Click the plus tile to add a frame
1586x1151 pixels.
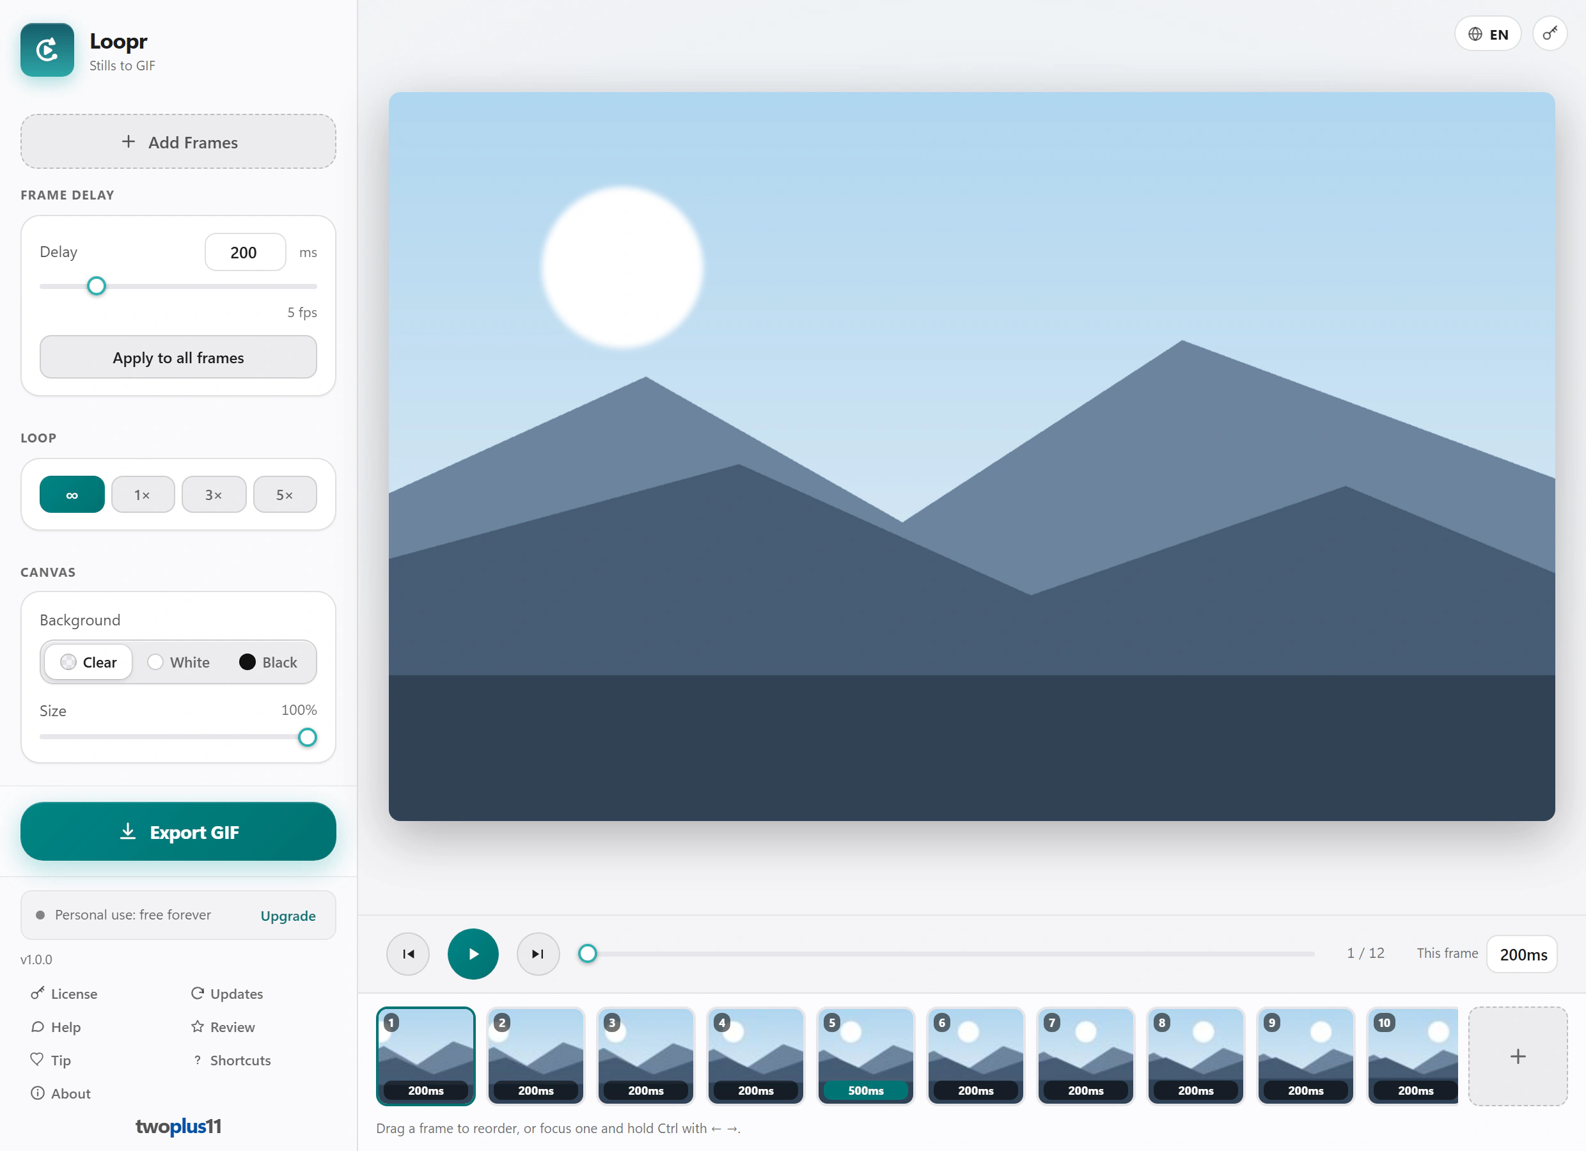tap(1518, 1056)
